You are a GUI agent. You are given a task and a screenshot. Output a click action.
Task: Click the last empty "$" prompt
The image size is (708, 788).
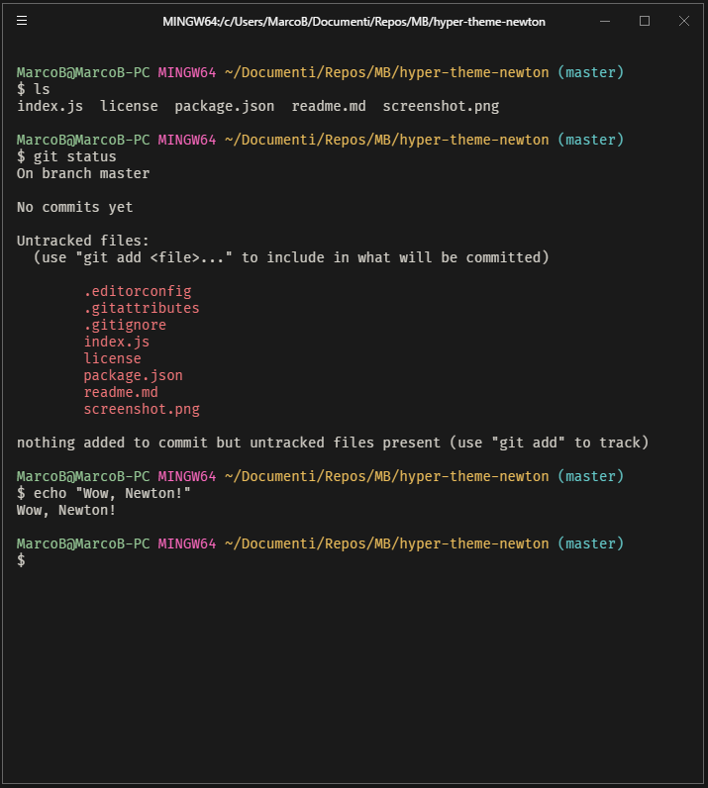pyautogui.click(x=21, y=560)
